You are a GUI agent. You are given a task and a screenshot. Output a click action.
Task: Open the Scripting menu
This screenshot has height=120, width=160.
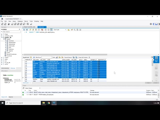tap(36, 21)
